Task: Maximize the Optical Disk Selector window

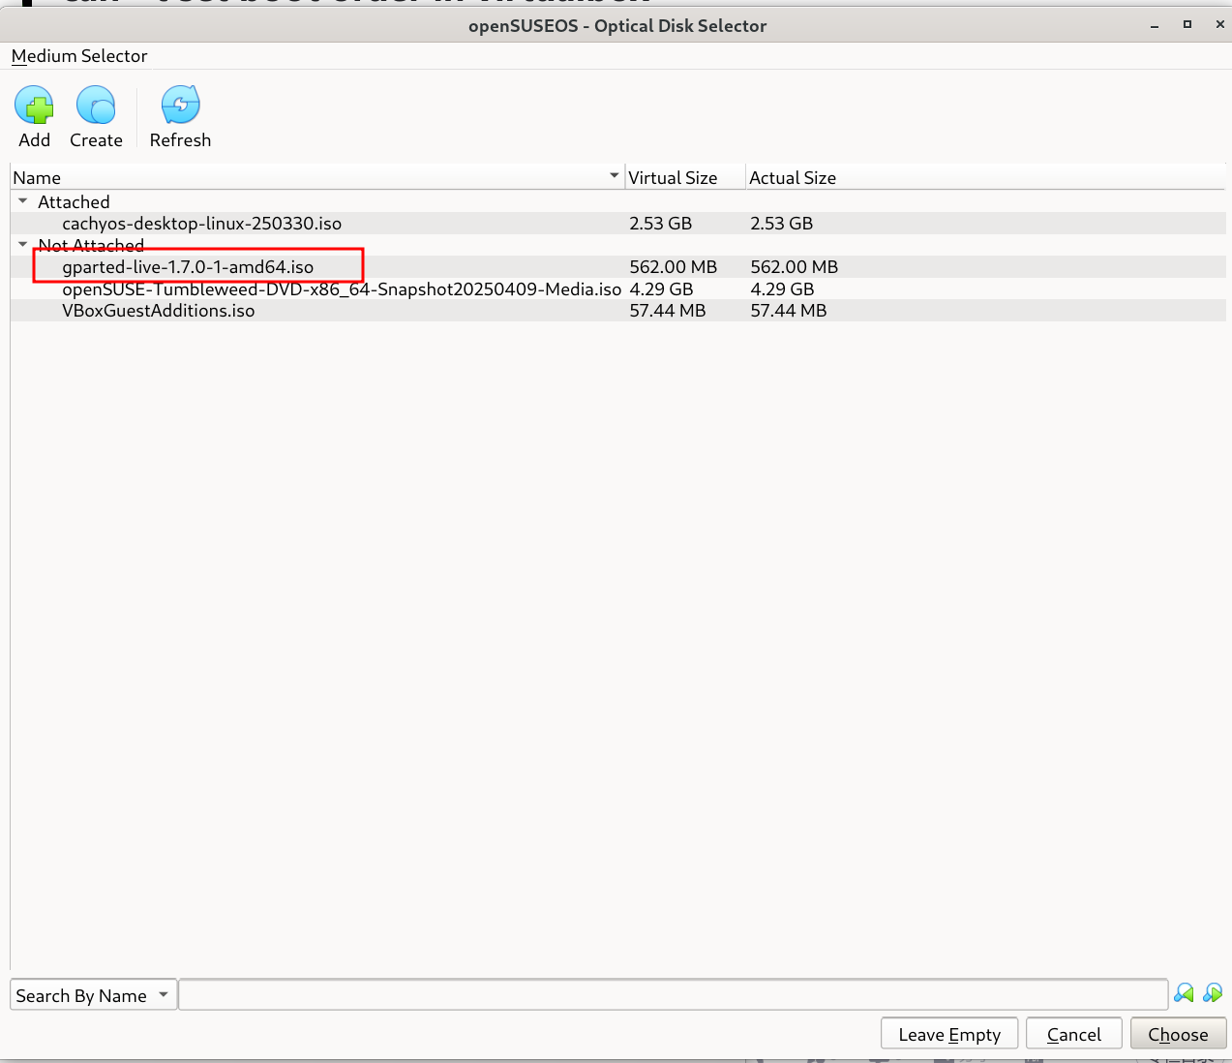Action: tap(1187, 25)
